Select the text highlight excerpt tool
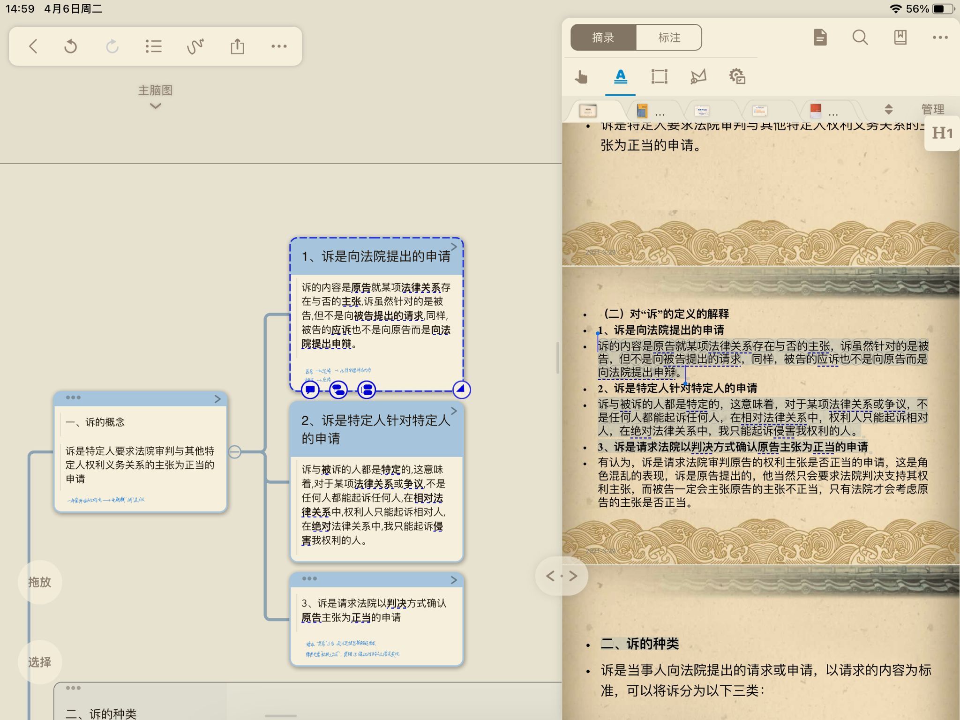The height and width of the screenshot is (720, 960). pyautogui.click(x=621, y=76)
